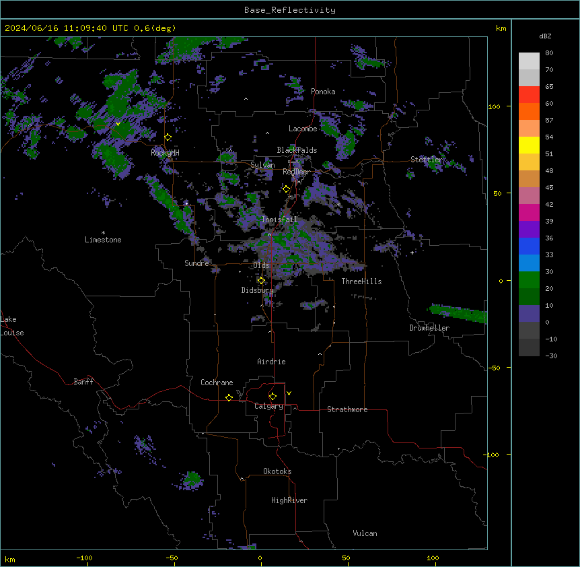Click the yellow V marker east of Calgary
The width and height of the screenshot is (580, 567).
pos(289,393)
